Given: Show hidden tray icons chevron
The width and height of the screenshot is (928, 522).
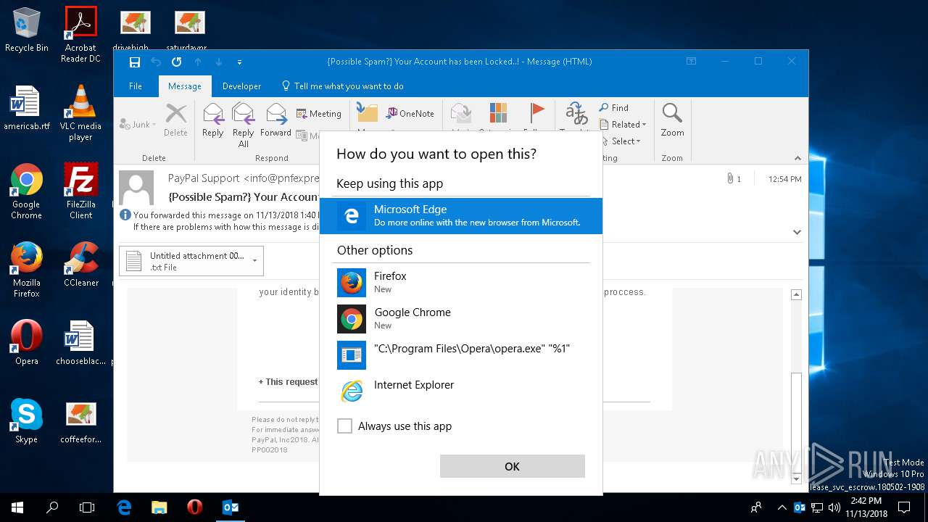Looking at the screenshot, I should click(782, 507).
